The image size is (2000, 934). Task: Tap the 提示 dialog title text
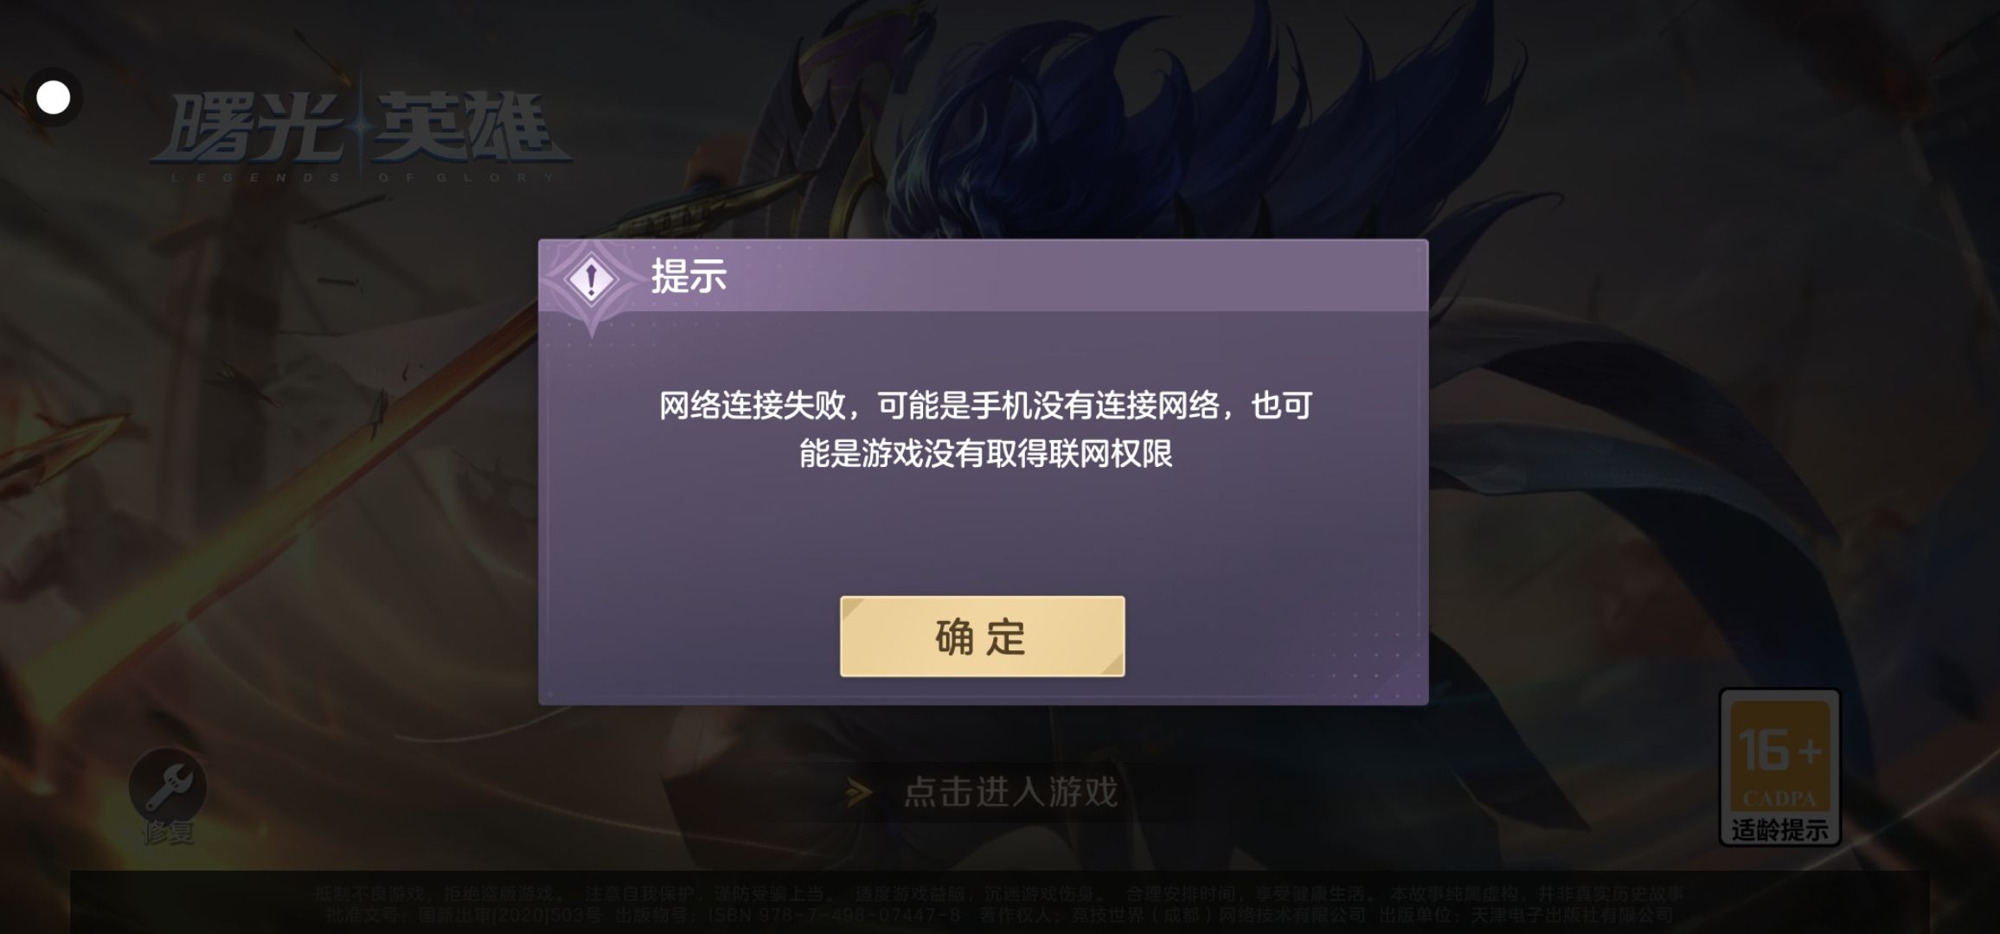[689, 277]
